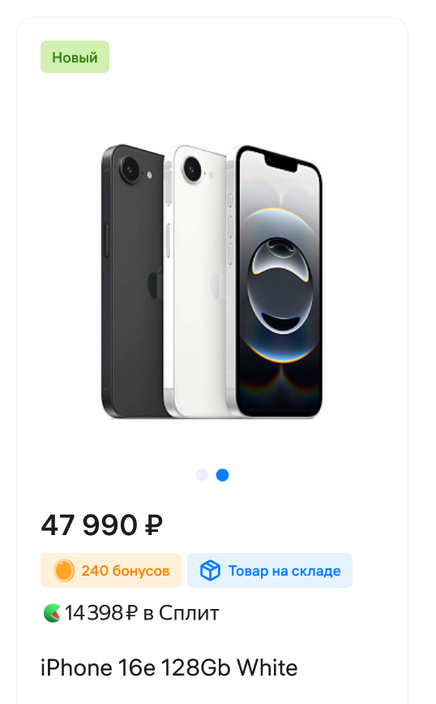The height and width of the screenshot is (704, 436).
Task: Click the "Товар на складе" text
Action: coord(284,571)
